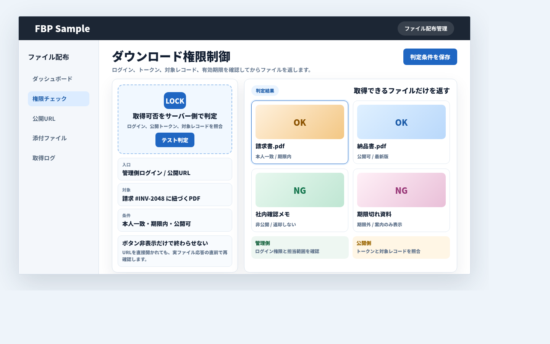550x344 pixels.
Task: Click the 納品書.pdf file name
Action: (x=372, y=146)
